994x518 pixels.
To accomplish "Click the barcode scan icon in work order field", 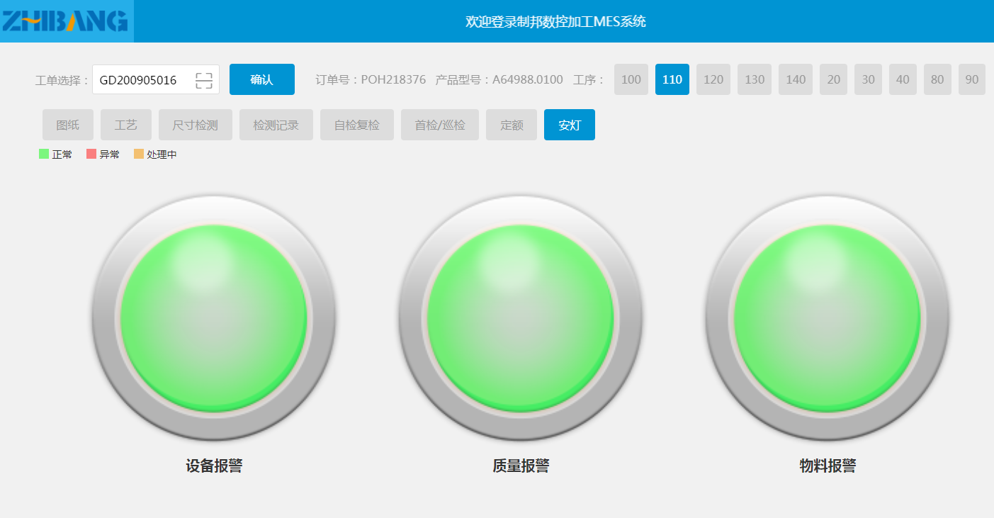I will [x=204, y=80].
